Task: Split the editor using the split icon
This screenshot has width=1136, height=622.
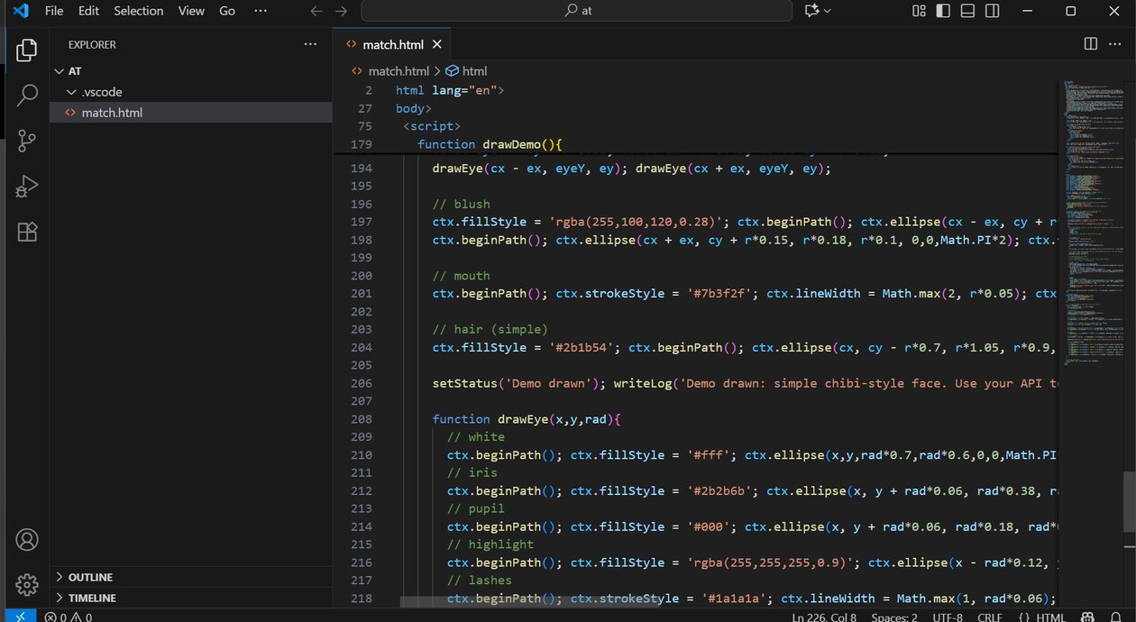Action: pos(1092,43)
